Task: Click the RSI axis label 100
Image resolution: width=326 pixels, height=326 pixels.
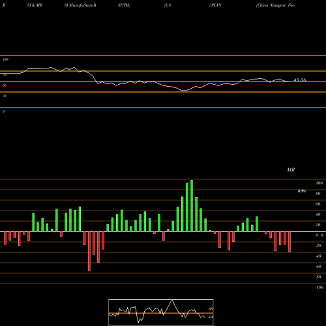Action: pyautogui.click(x=6, y=59)
